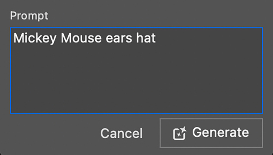The width and height of the screenshot is (273, 155).
Task: Place the cursor on the word "ears"
Action: tap(119, 38)
